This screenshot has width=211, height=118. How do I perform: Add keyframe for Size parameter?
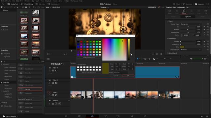(205, 27)
